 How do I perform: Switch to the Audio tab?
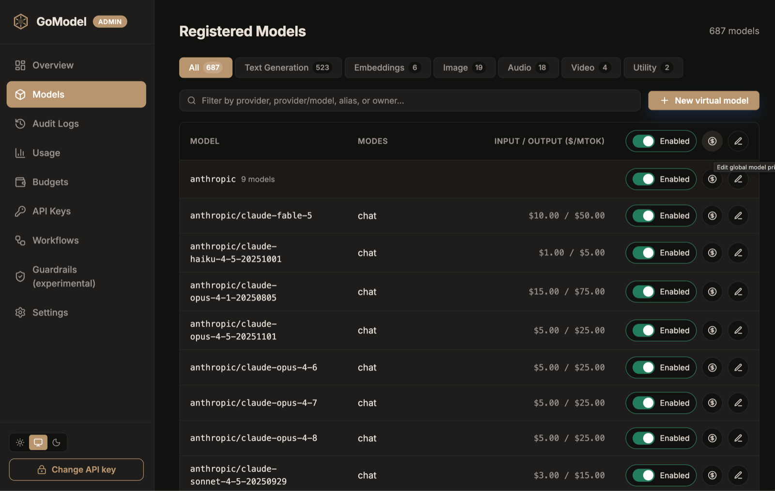528,68
